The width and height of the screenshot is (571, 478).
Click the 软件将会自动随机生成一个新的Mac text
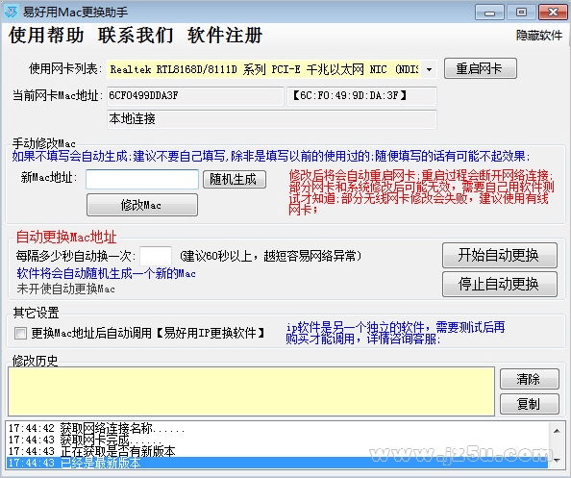(x=107, y=273)
